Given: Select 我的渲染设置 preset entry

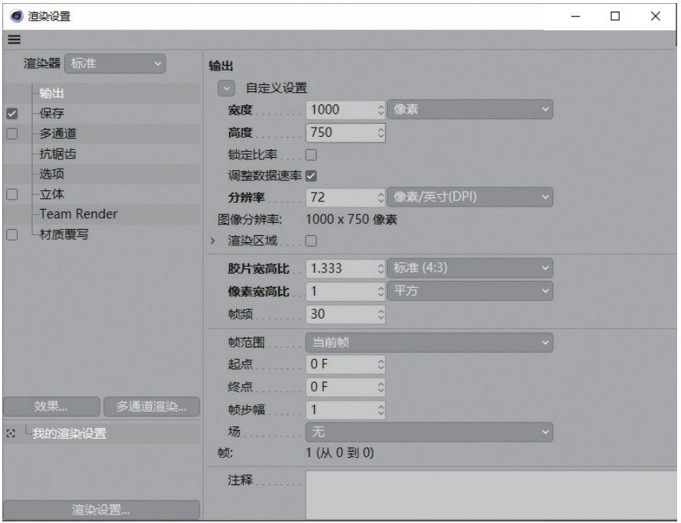Looking at the screenshot, I should (x=69, y=433).
